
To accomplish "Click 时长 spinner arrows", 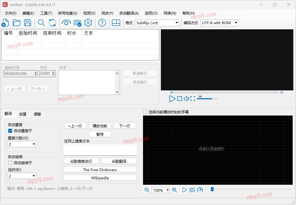I will 53,73.
